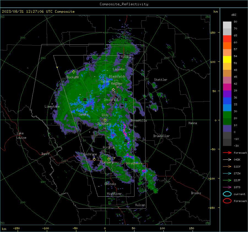
Task: Click the dBZ legend heading
Action: click(234, 15)
